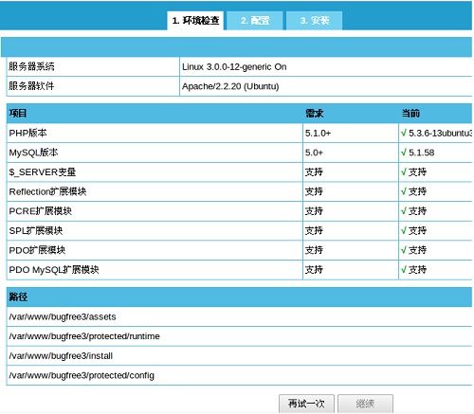Image resolution: width=474 pixels, height=414 pixels.
Task: Click the /var/www/bugfree3/protected/config path
Action: point(82,375)
